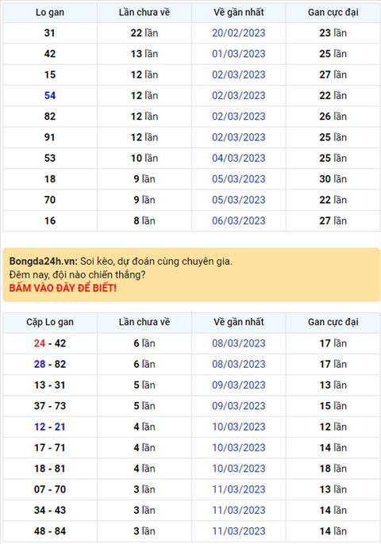Click date 11/03/2023 for pair 07 - 70
Image resolution: width=381 pixels, height=544 pixels.
(x=239, y=488)
